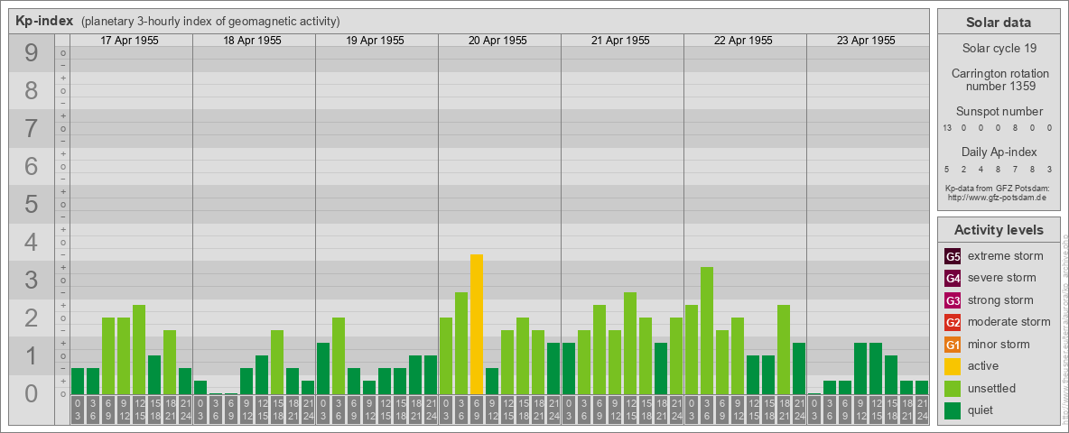Select the '22 Apr 1955' date header
The height and width of the screenshot is (433, 1069).
[x=743, y=41]
